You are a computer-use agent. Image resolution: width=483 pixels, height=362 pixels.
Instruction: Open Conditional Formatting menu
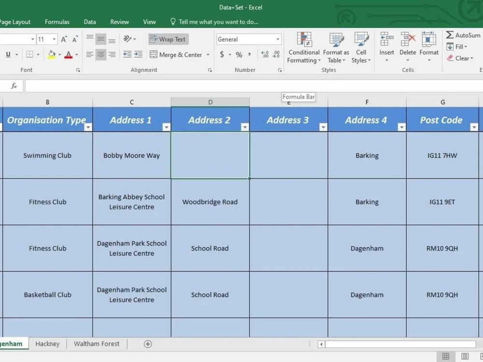pos(304,48)
